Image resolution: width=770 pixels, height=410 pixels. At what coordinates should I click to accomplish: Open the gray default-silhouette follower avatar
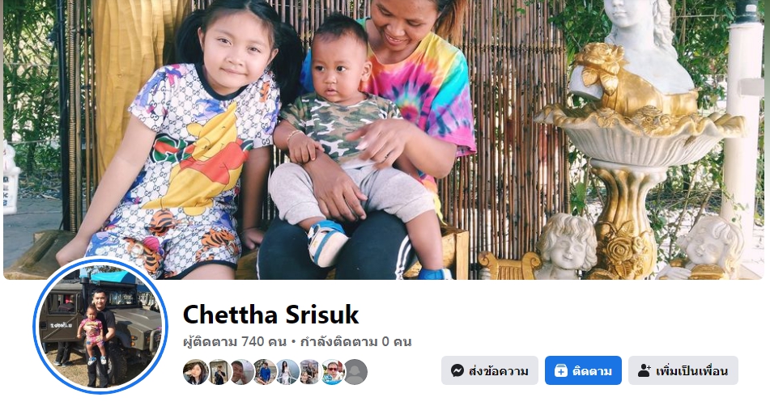[355, 372]
